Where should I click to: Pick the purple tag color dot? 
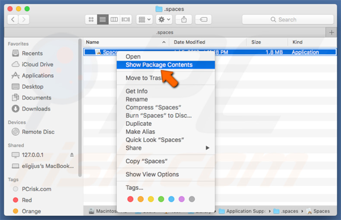[x=181, y=199]
